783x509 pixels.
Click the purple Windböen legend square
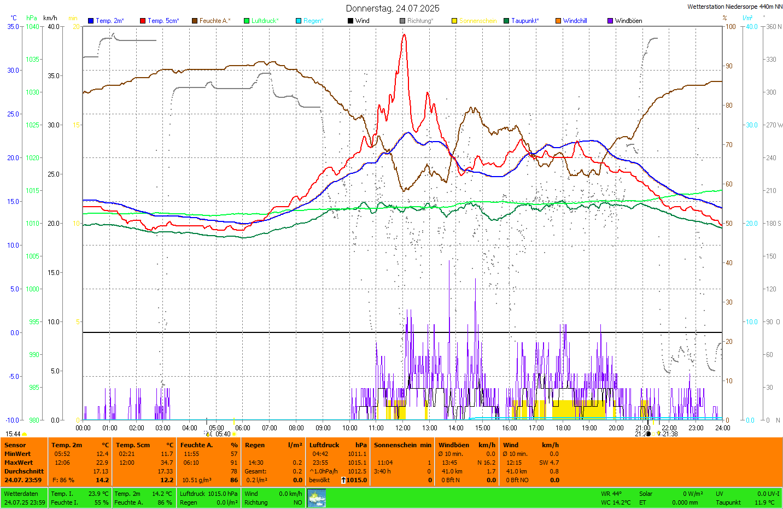pos(610,21)
